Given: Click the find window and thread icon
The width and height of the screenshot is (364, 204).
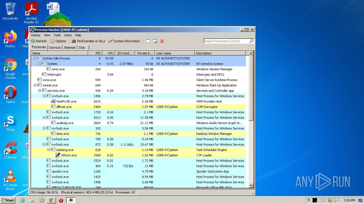Looking at the screenshot, I should pos(155,41).
